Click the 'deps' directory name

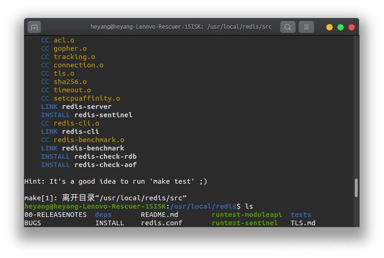click(x=104, y=215)
